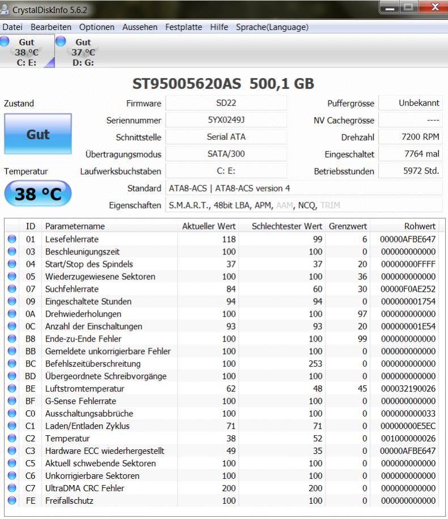Click the Eingeschaltet field 7764 mal
The height and width of the screenshot is (519, 448).
[x=410, y=154]
